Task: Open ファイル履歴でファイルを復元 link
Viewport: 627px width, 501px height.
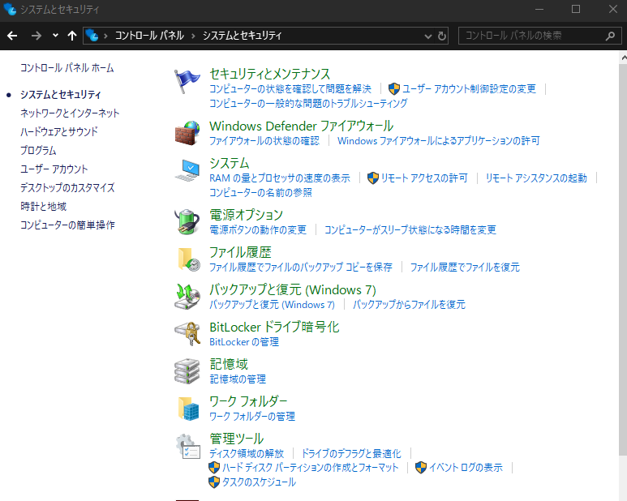Action: [465, 267]
